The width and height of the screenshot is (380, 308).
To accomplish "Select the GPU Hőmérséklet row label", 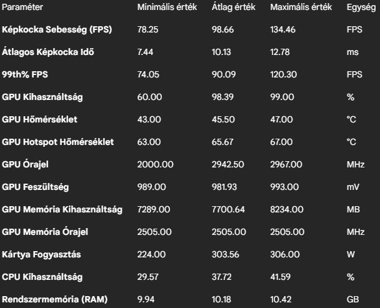I will pos(39,119).
